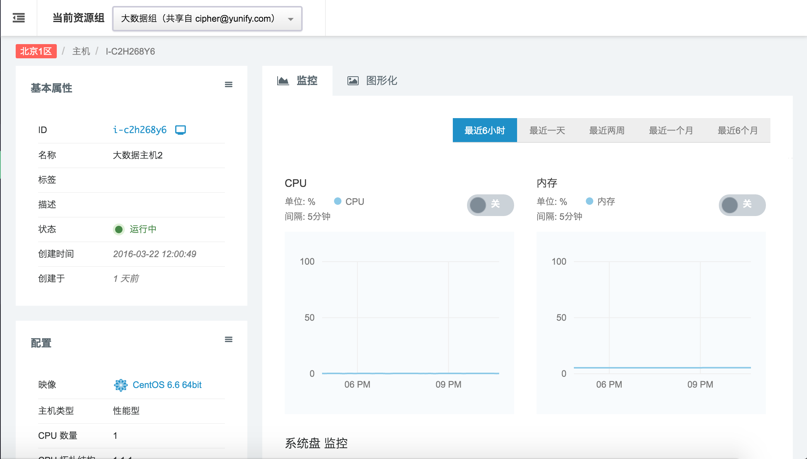
Task: Open the web console monitor icon beside the ID
Action: point(180,130)
